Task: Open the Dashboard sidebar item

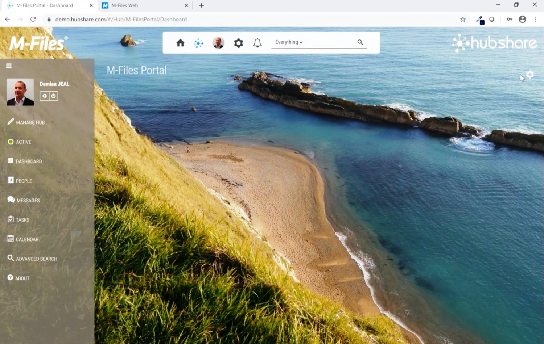Action: (x=25, y=161)
